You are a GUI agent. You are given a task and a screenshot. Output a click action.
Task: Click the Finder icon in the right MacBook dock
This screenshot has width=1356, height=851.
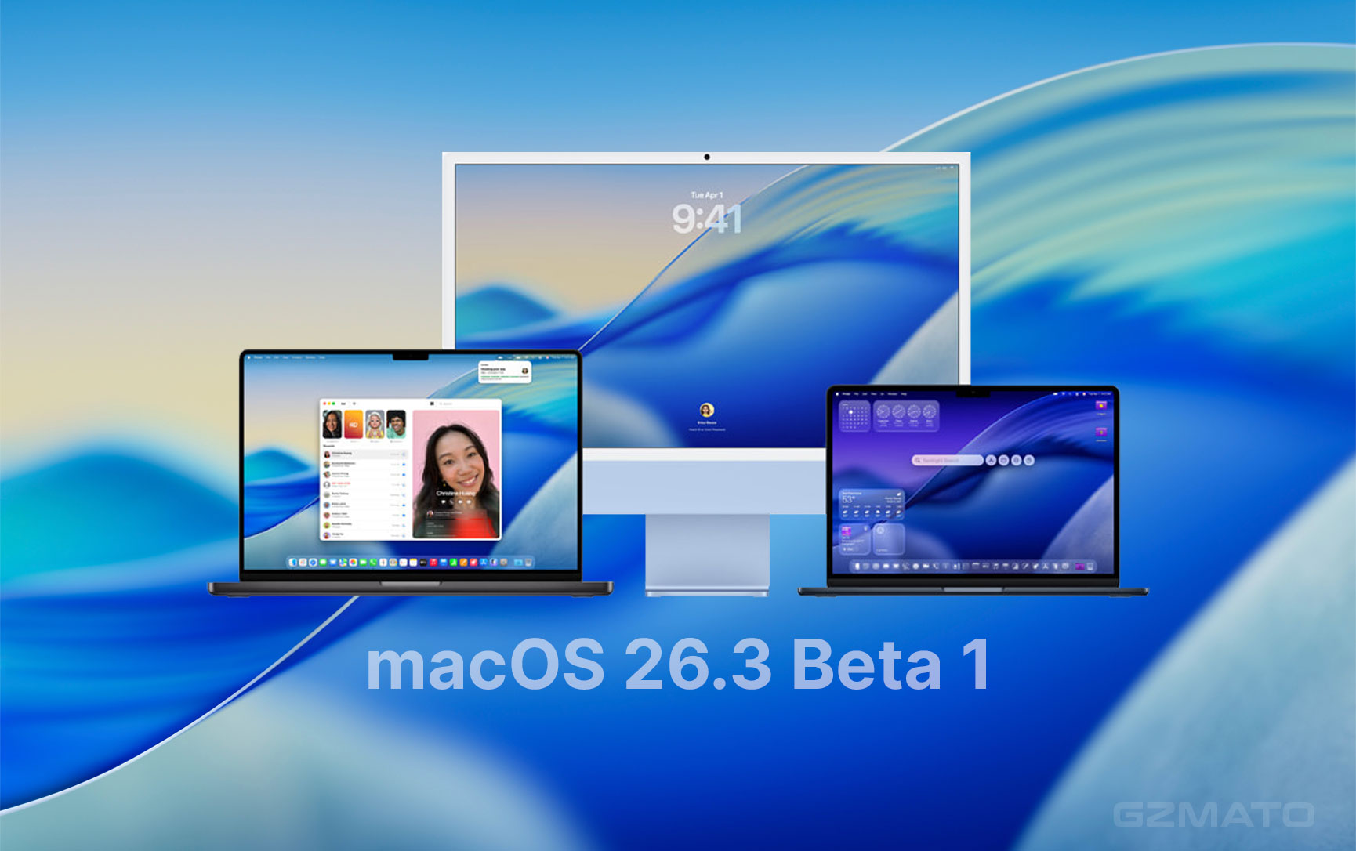[857, 567]
